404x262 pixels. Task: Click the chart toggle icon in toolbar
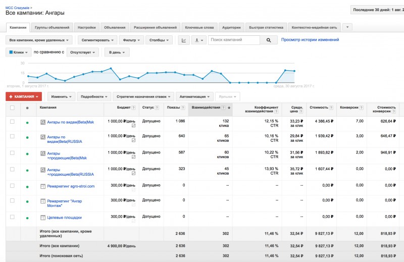click(x=184, y=40)
